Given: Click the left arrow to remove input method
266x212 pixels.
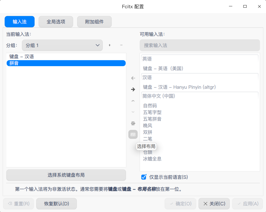Looking at the screenshot, I should click(x=133, y=78).
